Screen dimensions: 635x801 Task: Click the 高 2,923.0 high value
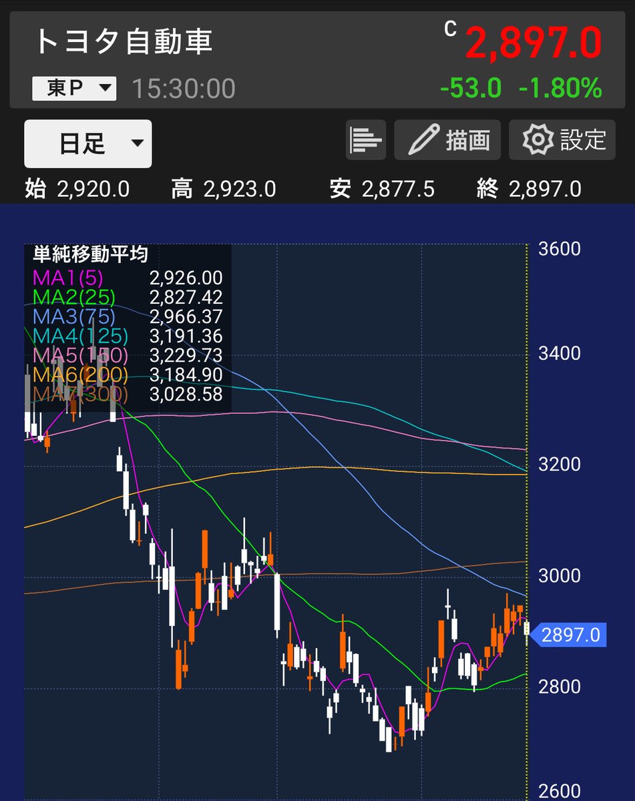pyautogui.click(x=223, y=190)
